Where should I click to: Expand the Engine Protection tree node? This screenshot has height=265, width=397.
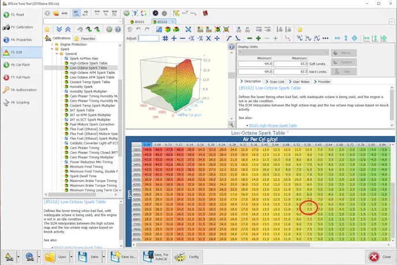pos(53,44)
